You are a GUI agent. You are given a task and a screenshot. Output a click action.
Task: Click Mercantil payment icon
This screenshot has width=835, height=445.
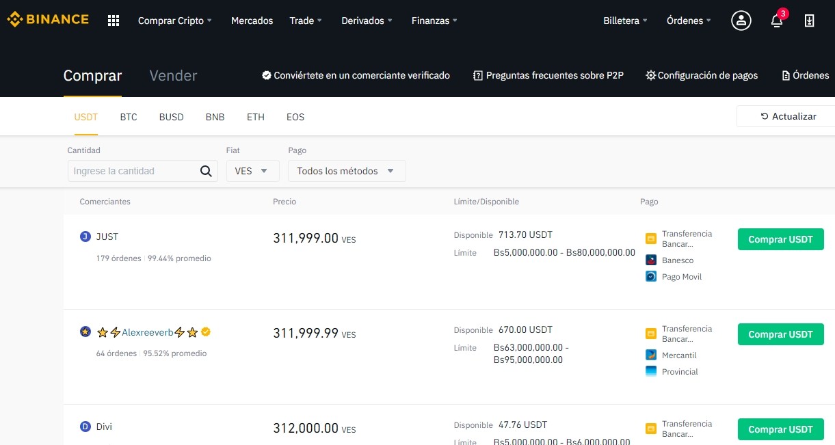click(x=651, y=355)
